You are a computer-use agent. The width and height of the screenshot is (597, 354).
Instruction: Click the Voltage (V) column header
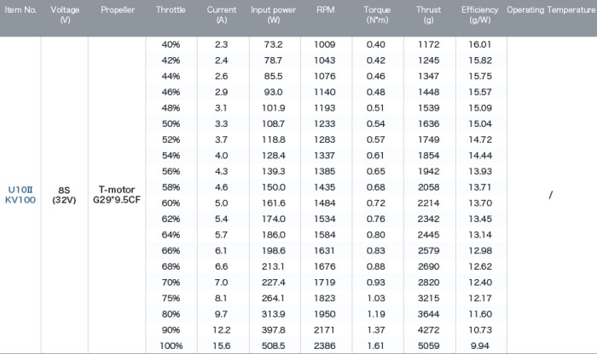pos(65,14)
